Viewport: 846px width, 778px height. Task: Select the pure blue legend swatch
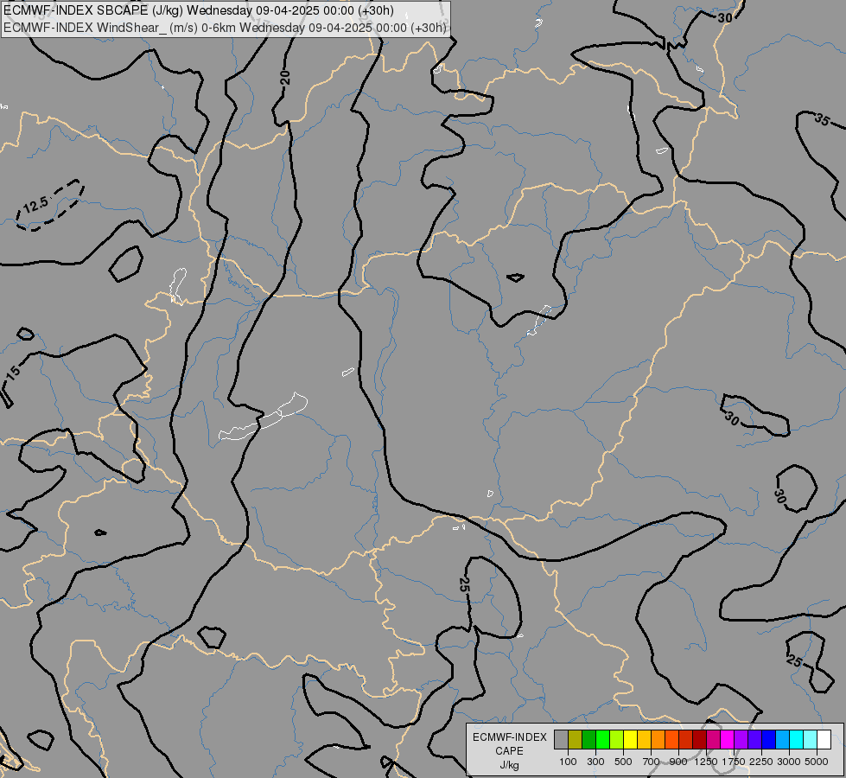pos(768,739)
